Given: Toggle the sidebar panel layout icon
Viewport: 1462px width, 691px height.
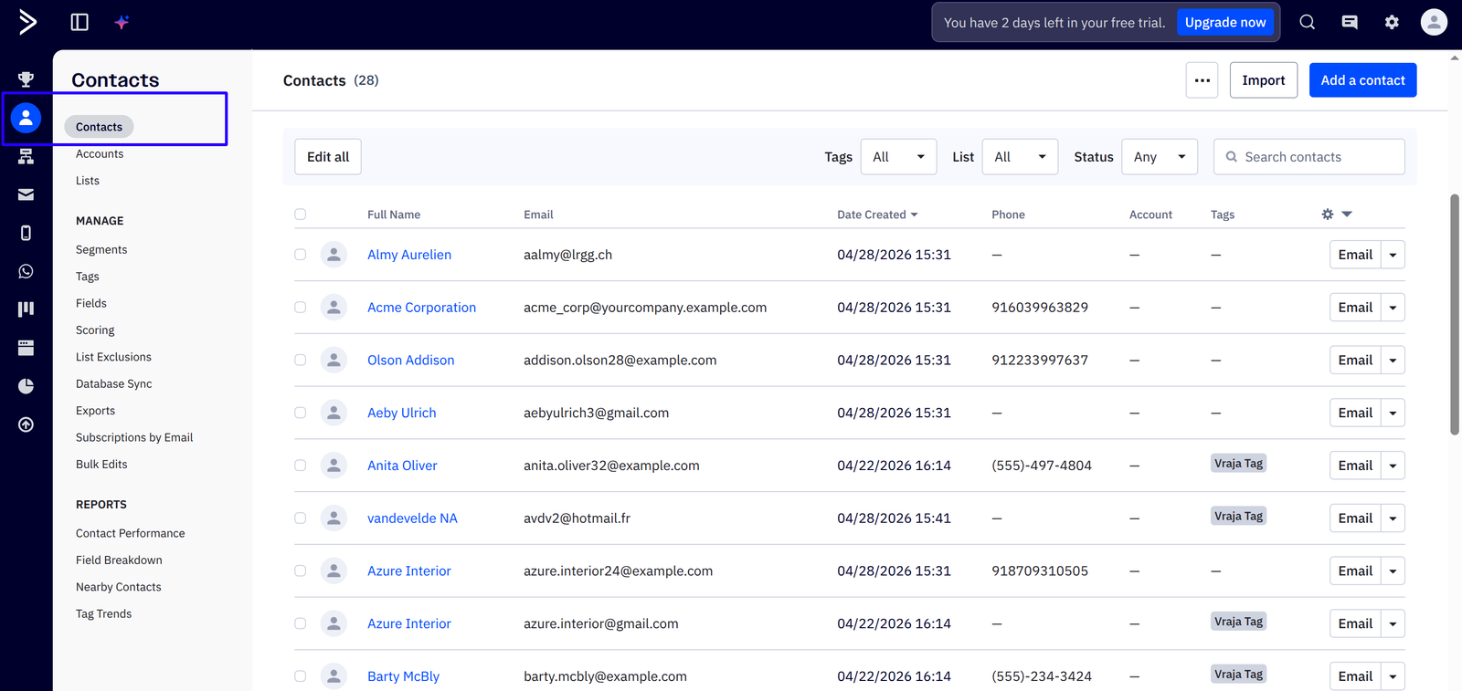Looking at the screenshot, I should (x=79, y=22).
